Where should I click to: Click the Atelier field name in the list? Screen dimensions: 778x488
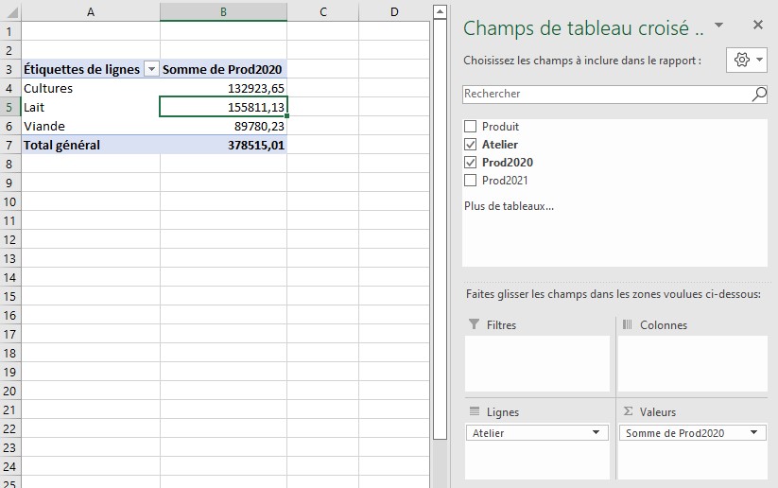[500, 145]
